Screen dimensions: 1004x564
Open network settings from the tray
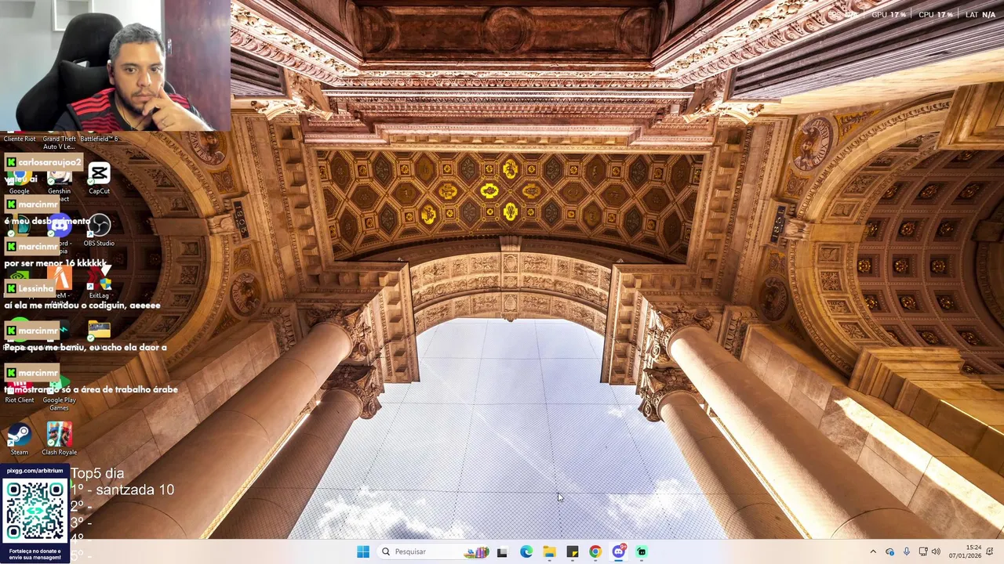point(923,551)
